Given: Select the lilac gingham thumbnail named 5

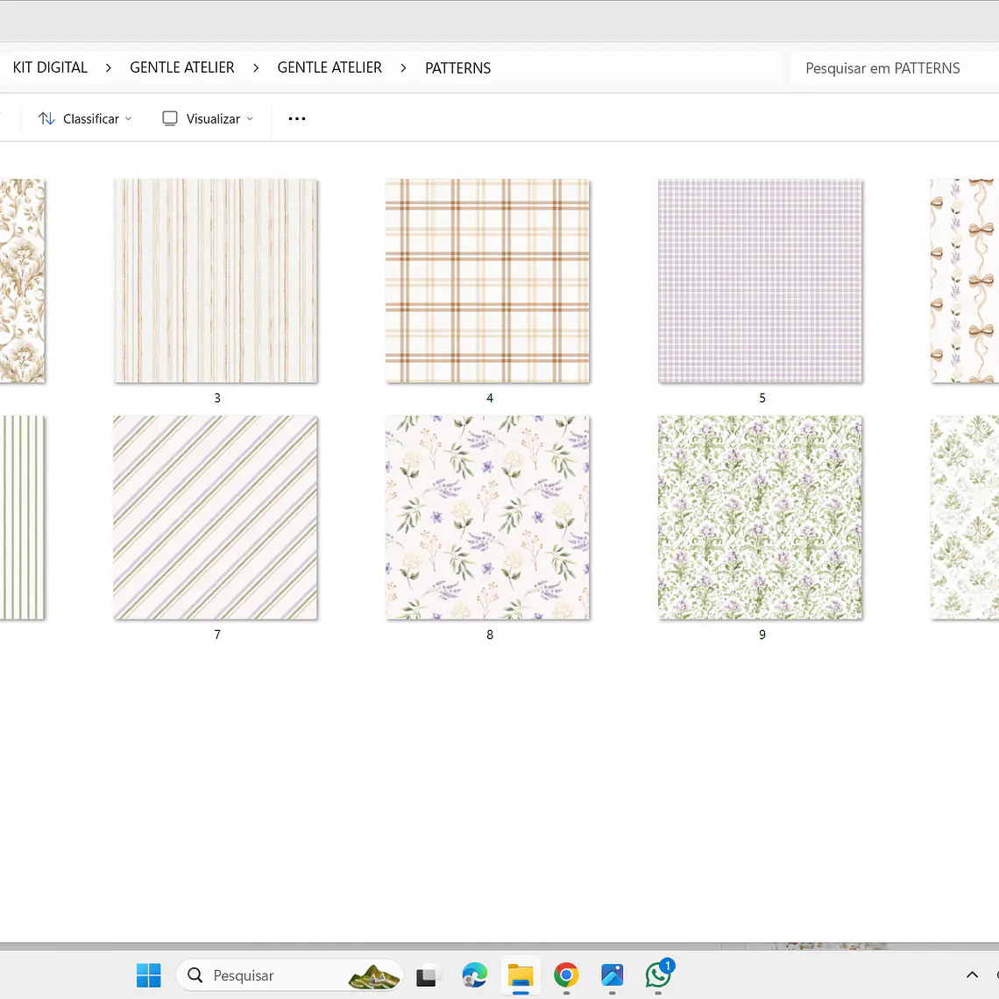Looking at the screenshot, I should pyautogui.click(x=760, y=281).
